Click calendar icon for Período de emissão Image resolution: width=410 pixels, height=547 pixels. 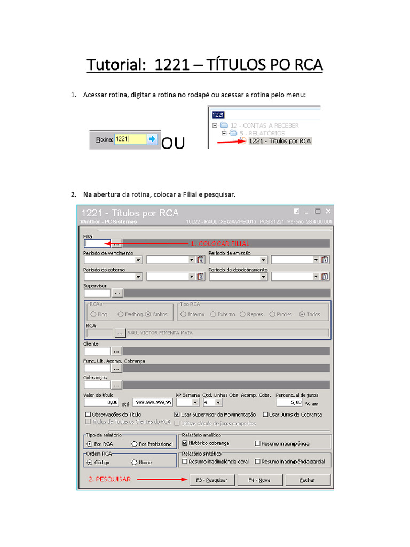pyautogui.click(x=325, y=260)
